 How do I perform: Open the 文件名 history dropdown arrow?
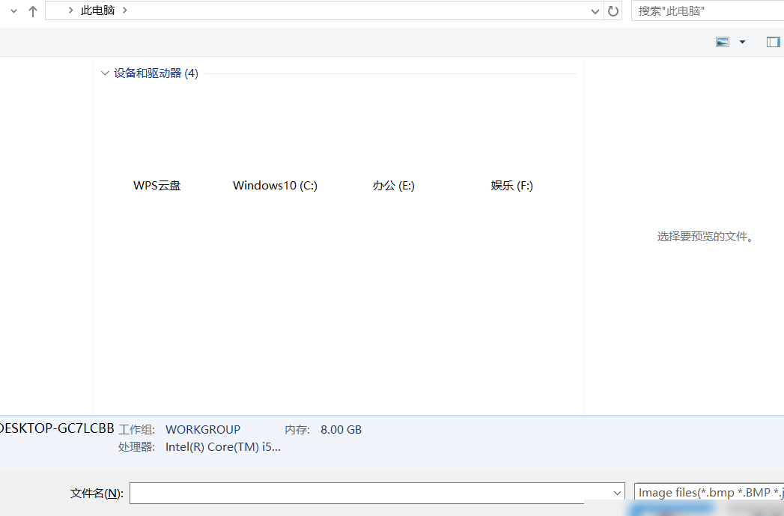coord(618,493)
